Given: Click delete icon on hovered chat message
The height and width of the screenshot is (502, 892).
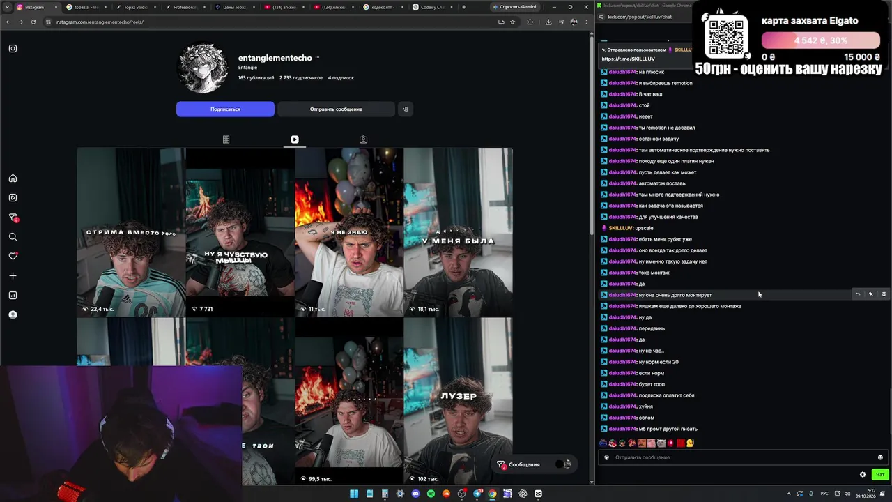Looking at the screenshot, I should 884,294.
